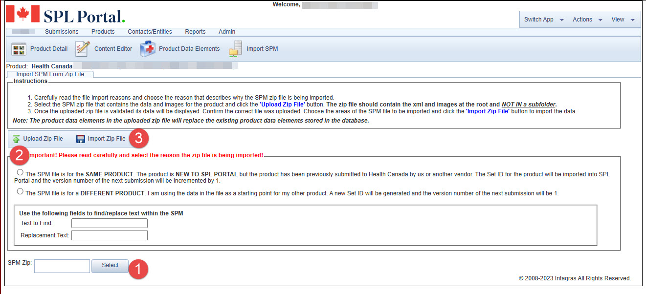
Task: Click the Product Data Elements toolbar label
Action: pyautogui.click(x=189, y=49)
